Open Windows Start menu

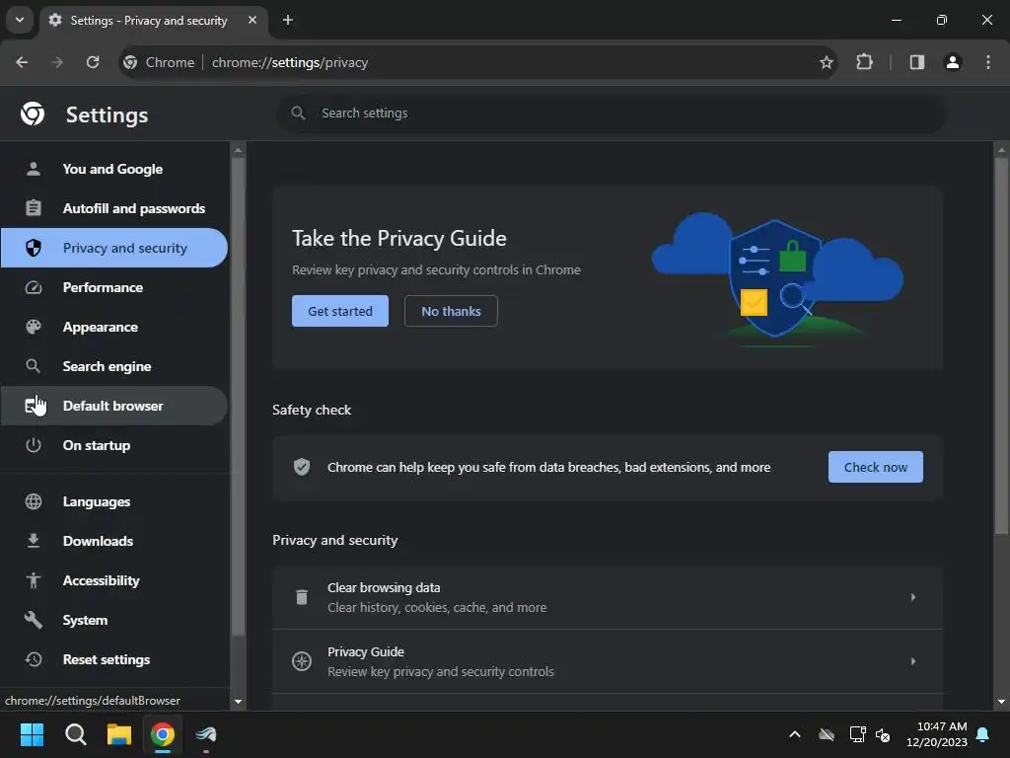click(32, 734)
